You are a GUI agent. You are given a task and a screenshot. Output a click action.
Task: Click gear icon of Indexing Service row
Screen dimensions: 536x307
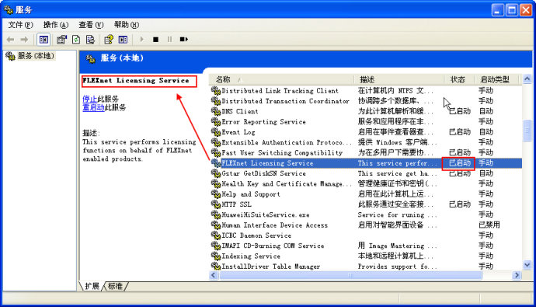(x=216, y=256)
